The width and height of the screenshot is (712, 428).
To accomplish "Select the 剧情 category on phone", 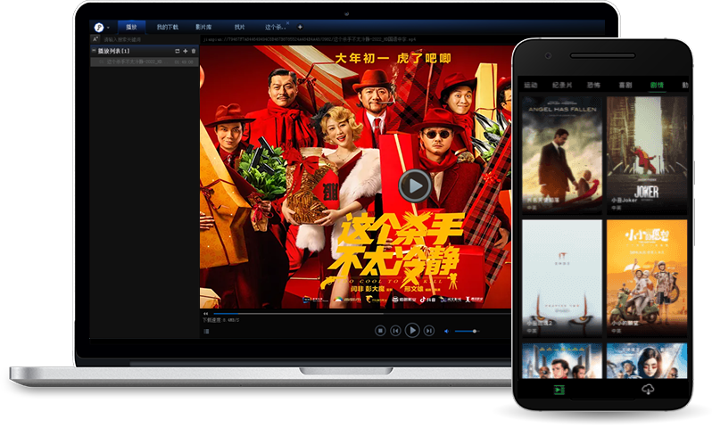I will click(x=657, y=85).
